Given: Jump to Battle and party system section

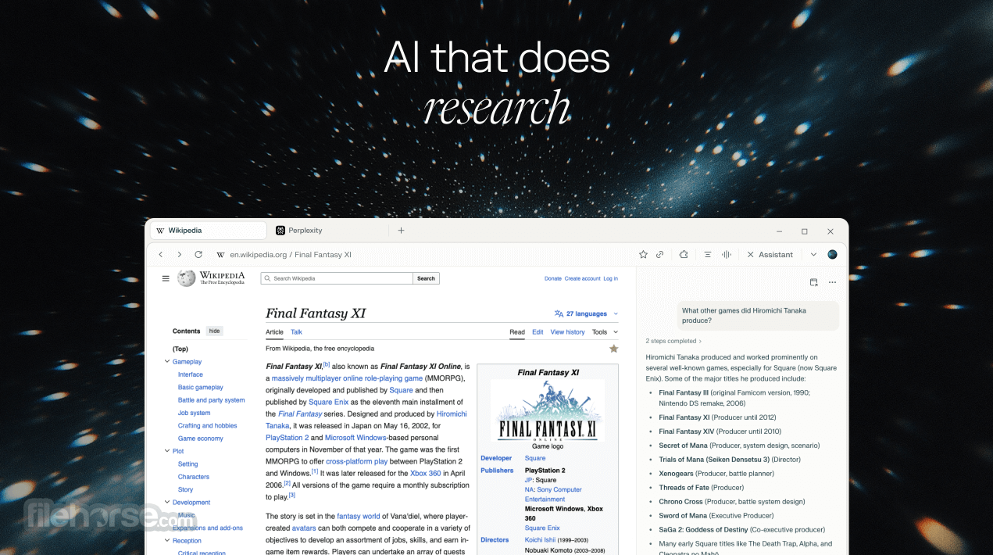Looking at the screenshot, I should click(x=212, y=400).
